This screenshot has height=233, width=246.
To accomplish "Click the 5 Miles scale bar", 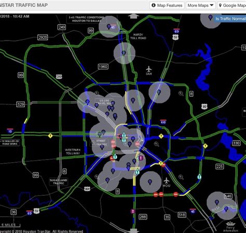I will coord(10,225).
